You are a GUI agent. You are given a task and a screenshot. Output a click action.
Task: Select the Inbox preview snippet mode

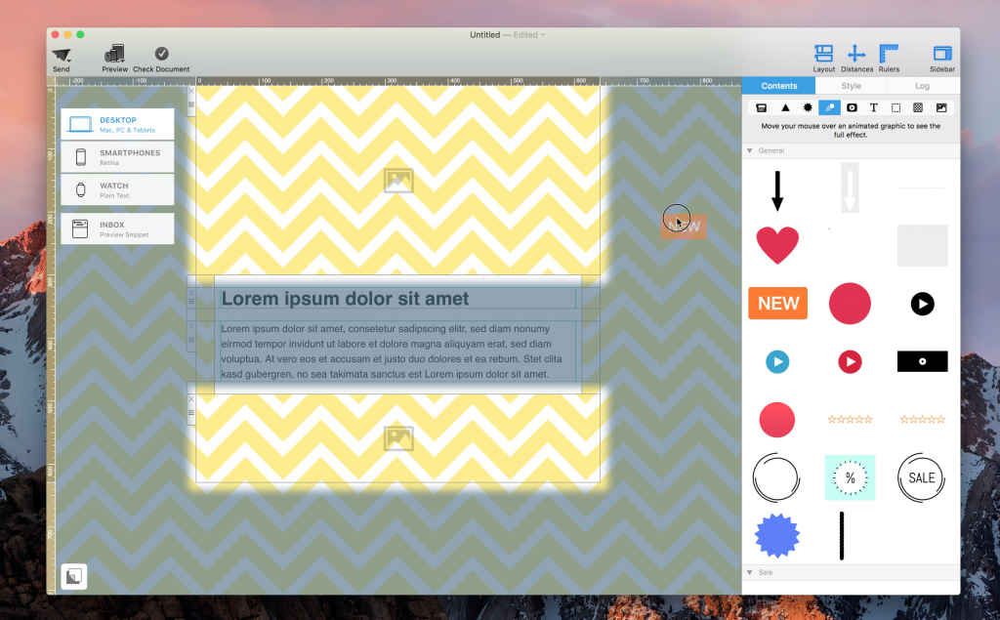117,228
